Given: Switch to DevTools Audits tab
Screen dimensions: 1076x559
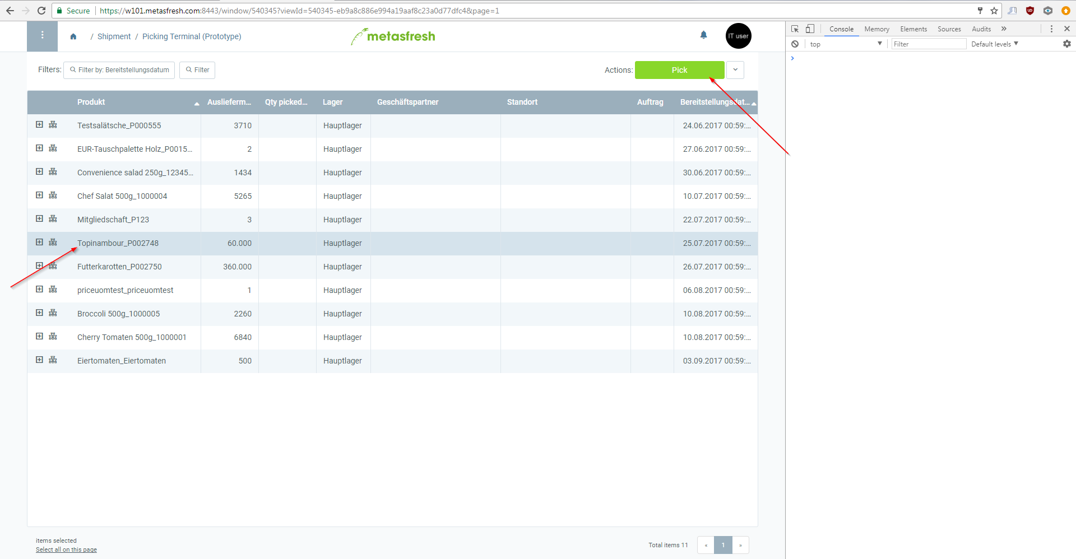Looking at the screenshot, I should 981,29.
